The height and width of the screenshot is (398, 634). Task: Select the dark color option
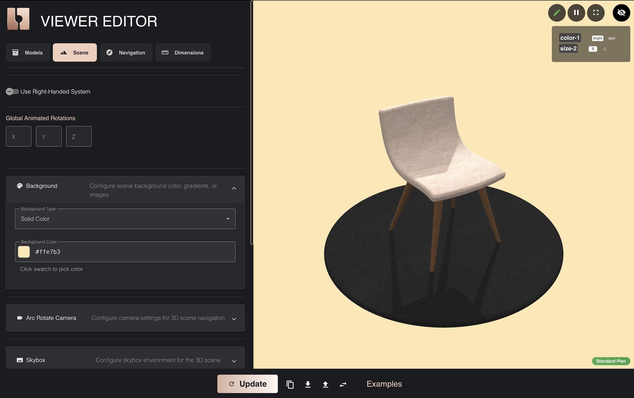pos(612,38)
